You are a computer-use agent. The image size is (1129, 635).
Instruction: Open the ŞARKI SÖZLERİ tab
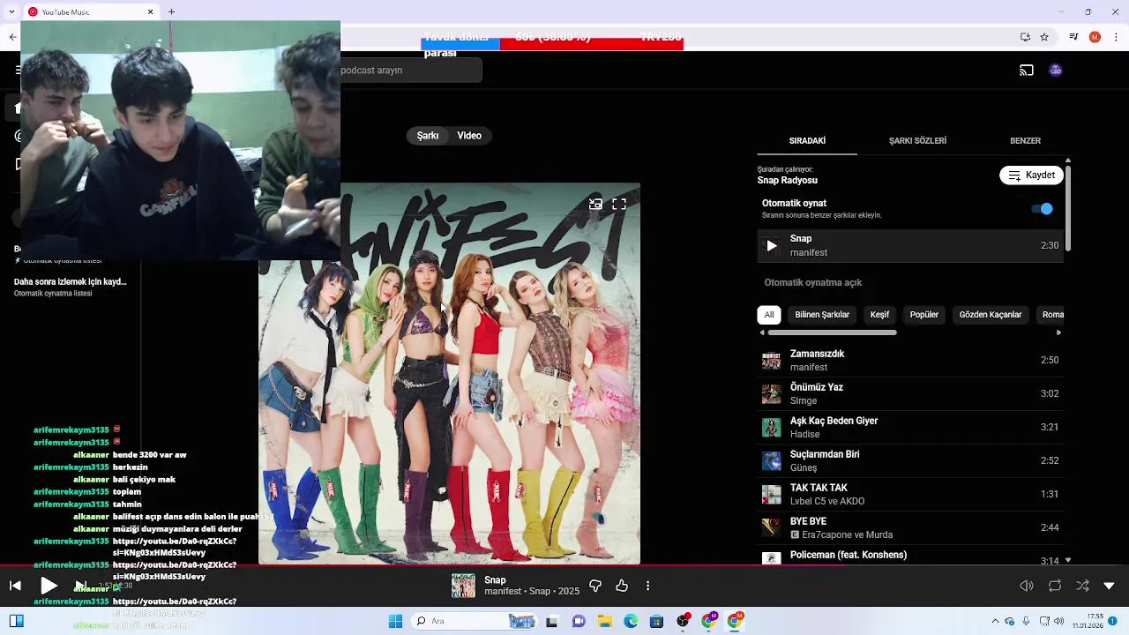(917, 141)
